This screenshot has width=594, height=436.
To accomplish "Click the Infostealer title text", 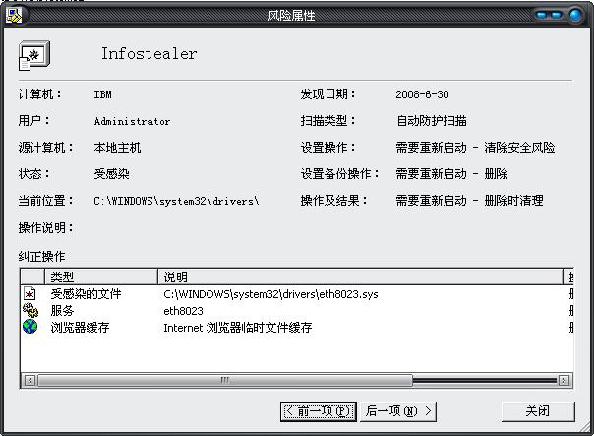I will click(x=148, y=53).
